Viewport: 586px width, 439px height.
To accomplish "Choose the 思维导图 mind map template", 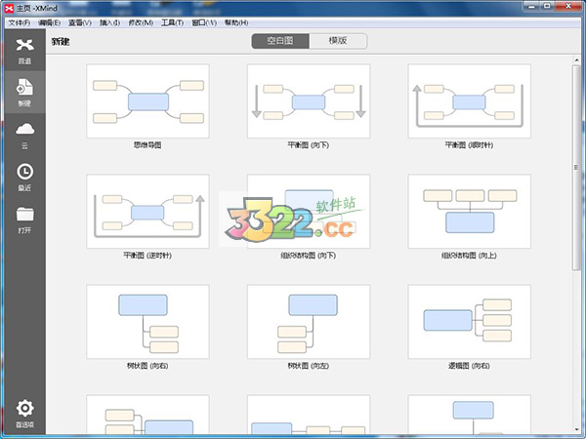I will (x=147, y=101).
